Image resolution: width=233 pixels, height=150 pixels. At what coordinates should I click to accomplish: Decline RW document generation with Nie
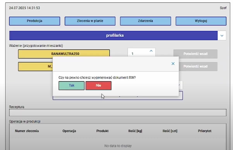[x=98, y=86]
